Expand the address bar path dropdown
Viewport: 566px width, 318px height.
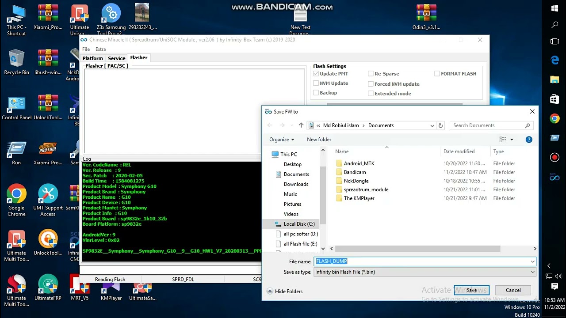432,125
